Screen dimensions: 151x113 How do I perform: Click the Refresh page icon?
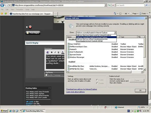coord(109,5)
